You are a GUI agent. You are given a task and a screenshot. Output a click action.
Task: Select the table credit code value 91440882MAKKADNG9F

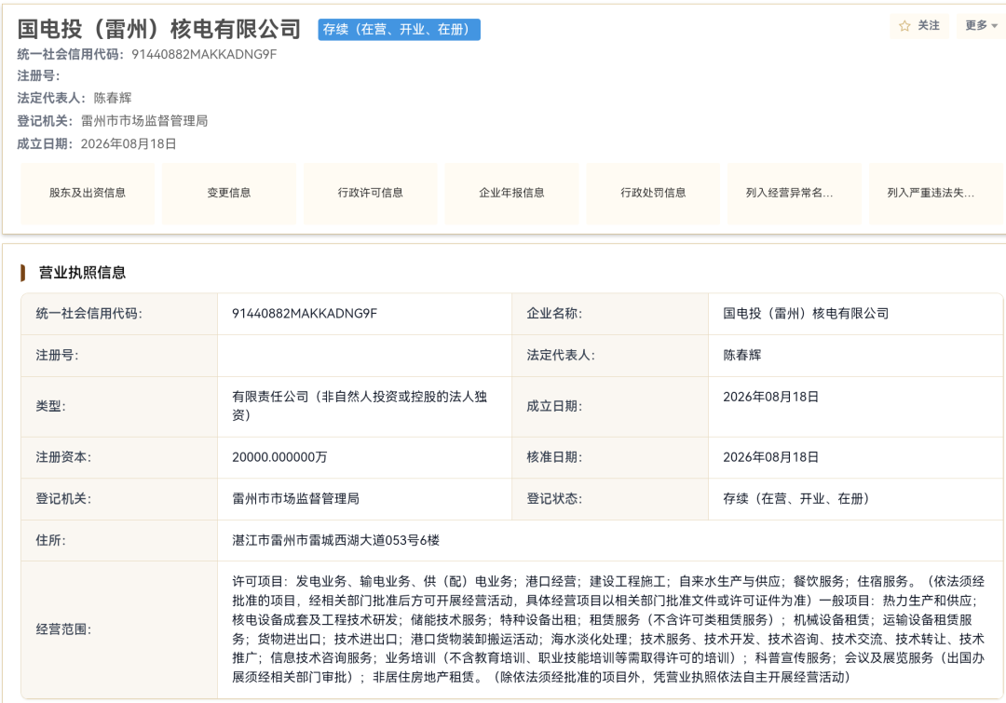[x=305, y=314]
